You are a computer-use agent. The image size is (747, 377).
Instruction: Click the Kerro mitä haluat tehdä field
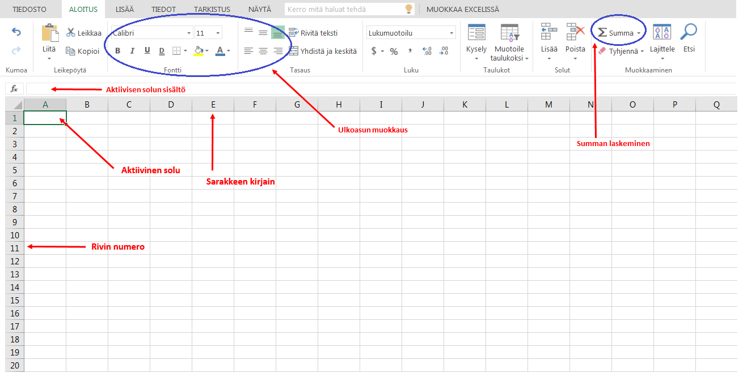[x=344, y=10]
